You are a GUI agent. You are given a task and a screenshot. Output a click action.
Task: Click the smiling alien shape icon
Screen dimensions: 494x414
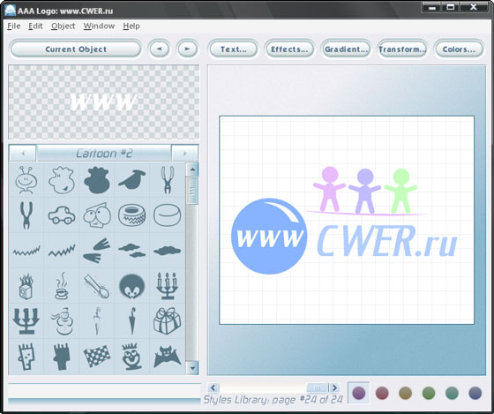(26, 180)
